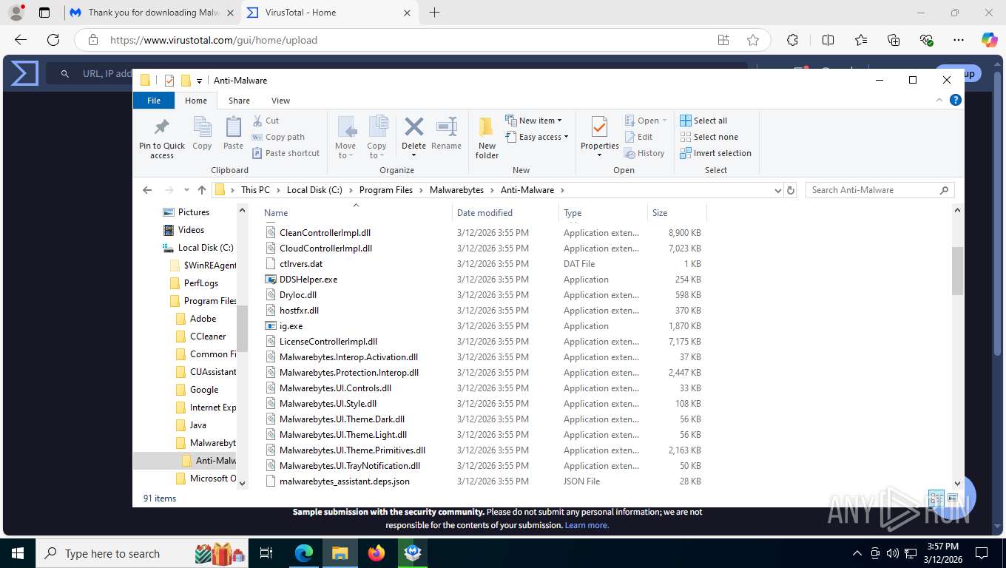
Task: Click Windows Start button
Action: (x=17, y=553)
